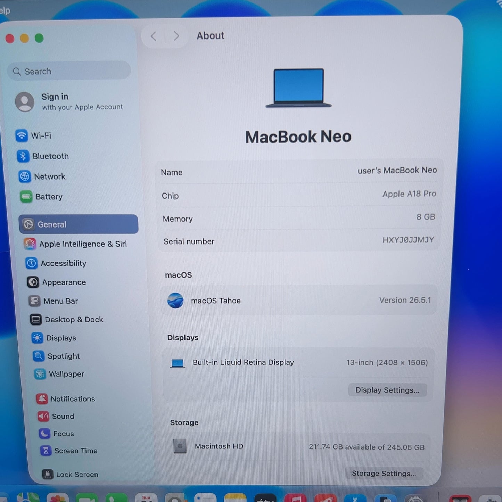Open Storage Settings... button
502x502 pixels.
pos(384,474)
